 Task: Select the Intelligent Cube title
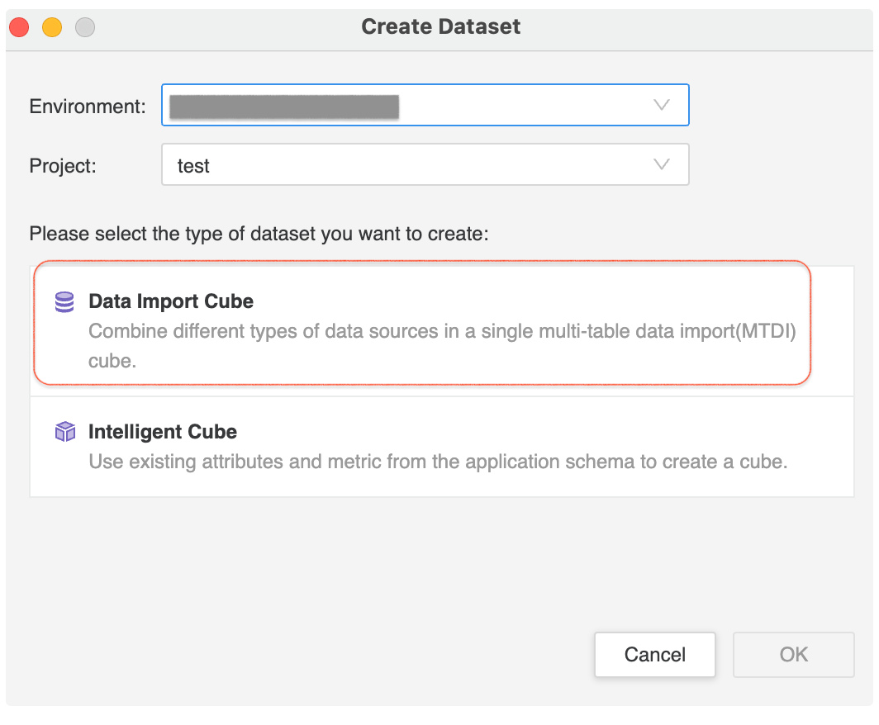pos(163,432)
